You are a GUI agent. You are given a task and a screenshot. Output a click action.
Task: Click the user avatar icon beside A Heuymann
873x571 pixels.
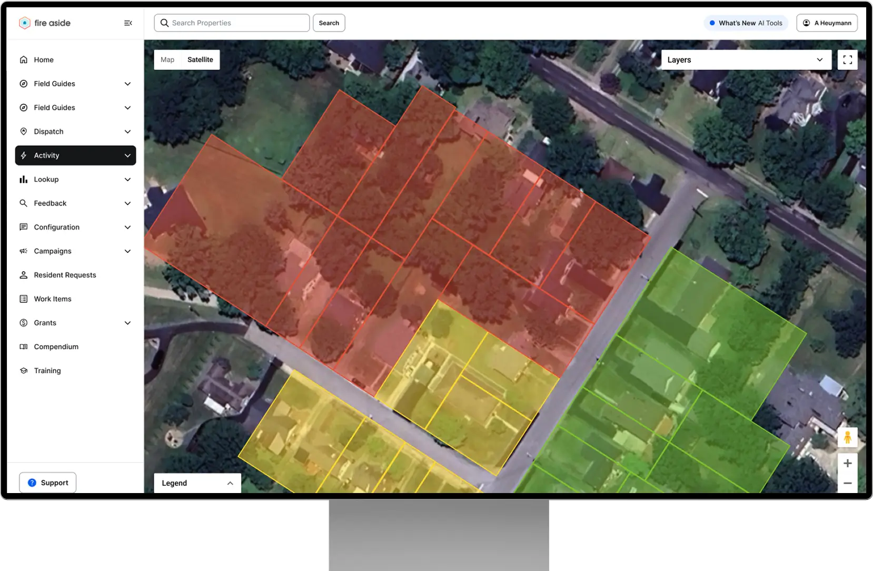[806, 23]
